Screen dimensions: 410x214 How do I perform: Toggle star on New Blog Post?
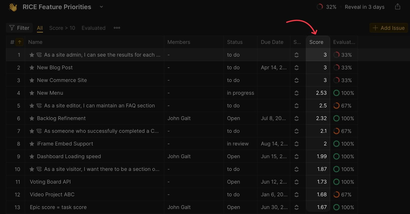[x=32, y=68]
